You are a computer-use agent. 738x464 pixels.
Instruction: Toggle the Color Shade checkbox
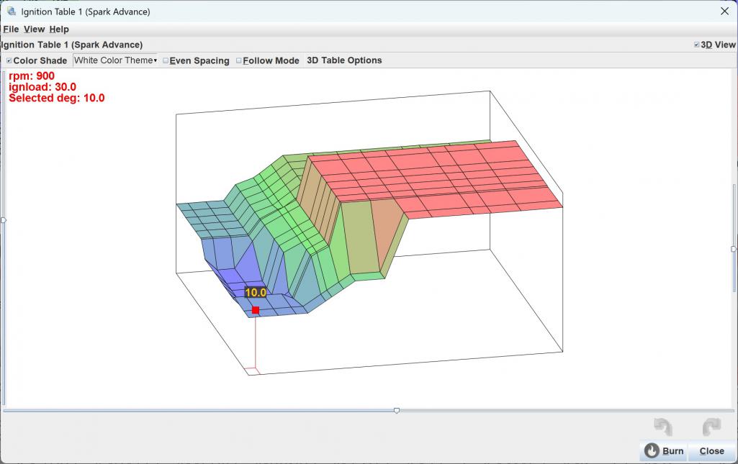(x=9, y=60)
